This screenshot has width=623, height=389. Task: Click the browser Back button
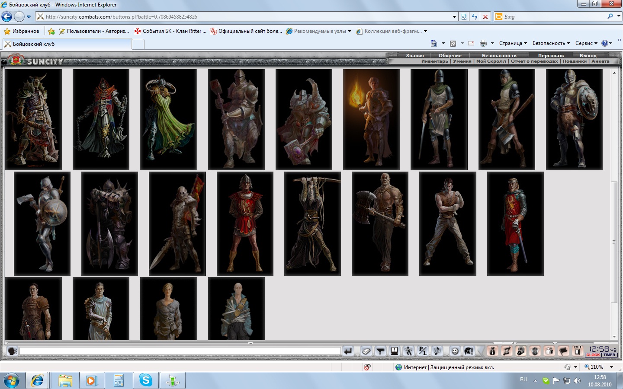tap(6, 17)
